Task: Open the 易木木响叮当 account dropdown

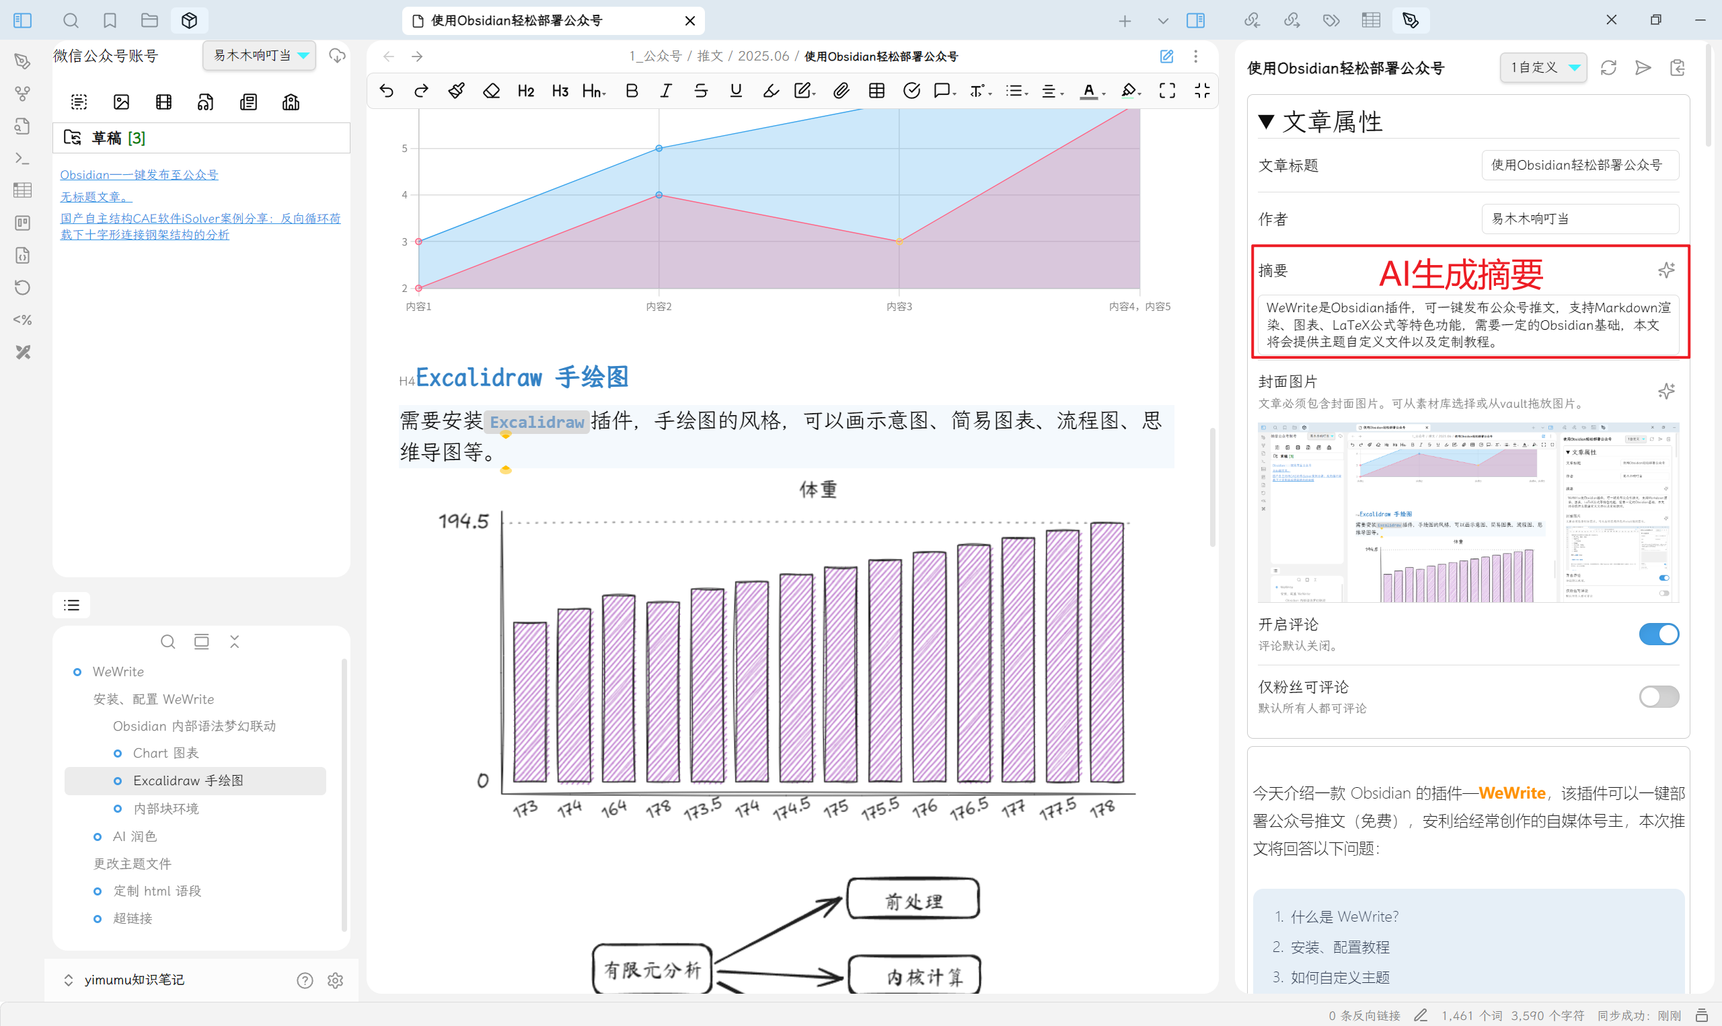Action: 260,55
